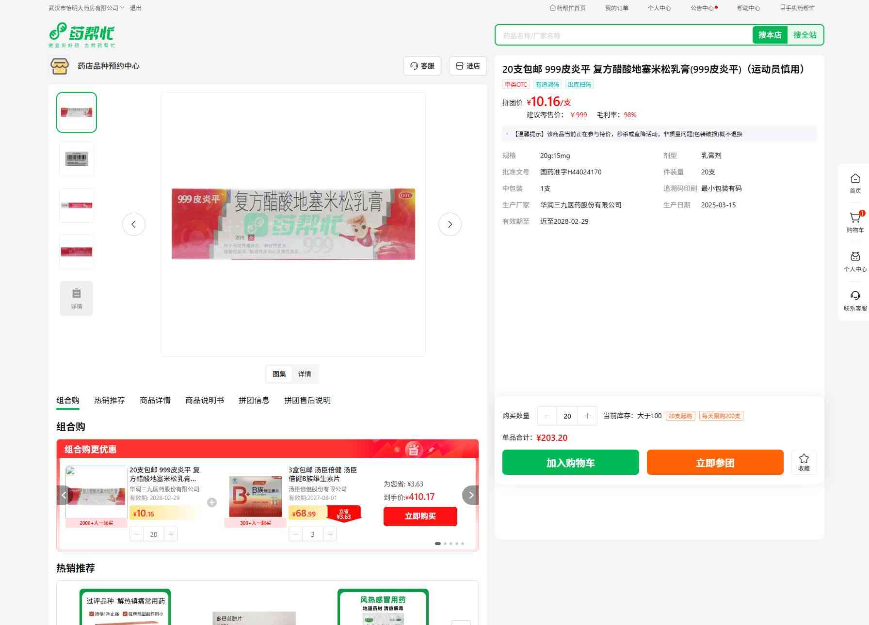Click the shopping cart icon in right sidebar
This screenshot has height=625, width=869.
pos(855,219)
